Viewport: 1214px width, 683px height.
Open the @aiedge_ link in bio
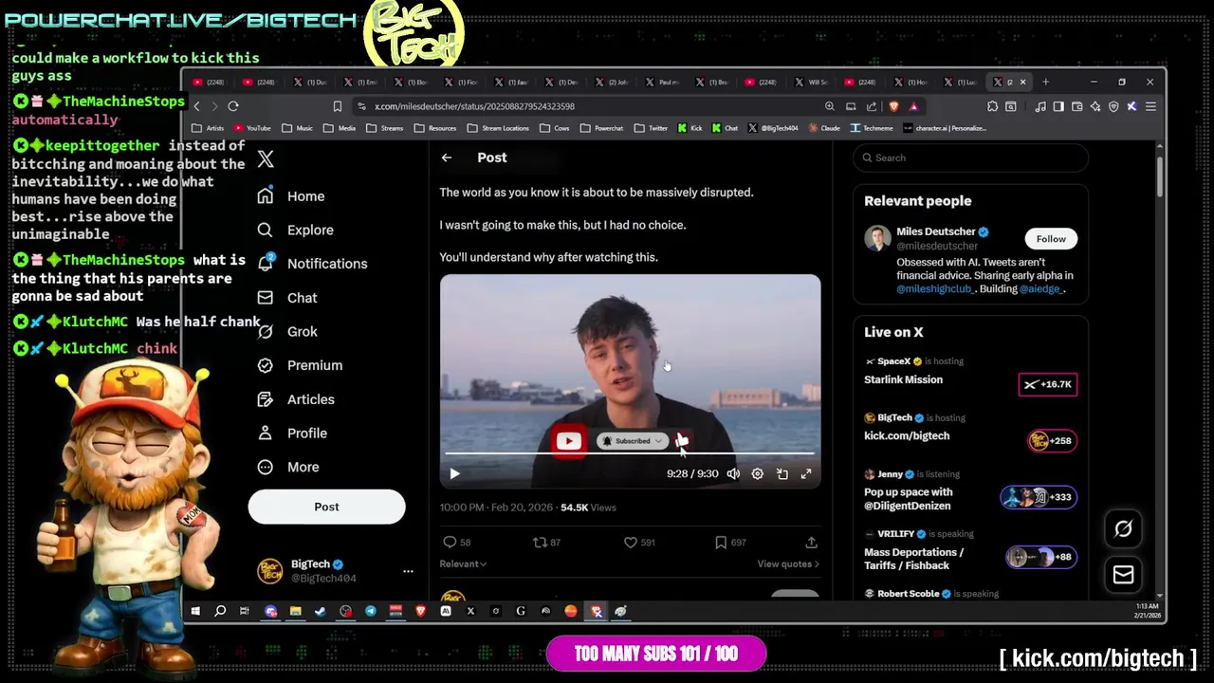point(1041,288)
